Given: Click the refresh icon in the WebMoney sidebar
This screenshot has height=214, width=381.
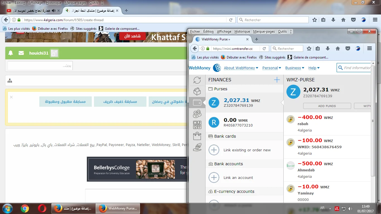Looking at the screenshot, I should 197,80.
